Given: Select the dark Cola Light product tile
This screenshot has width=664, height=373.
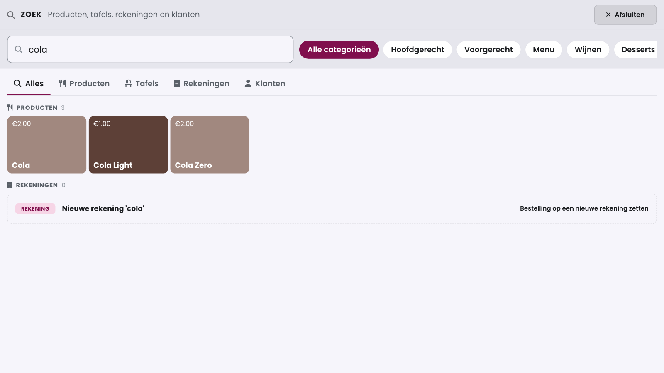Looking at the screenshot, I should point(128,145).
